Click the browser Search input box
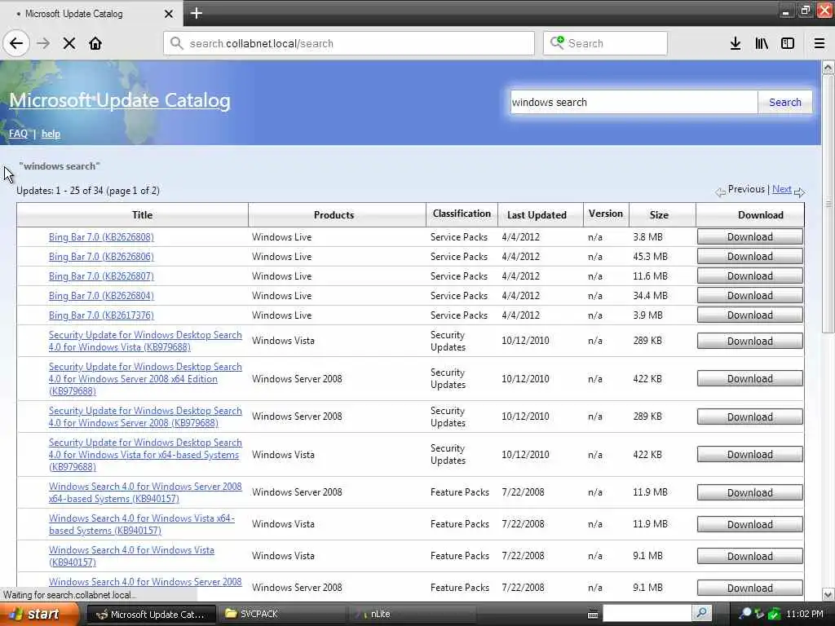This screenshot has height=626, width=835. 606,43
